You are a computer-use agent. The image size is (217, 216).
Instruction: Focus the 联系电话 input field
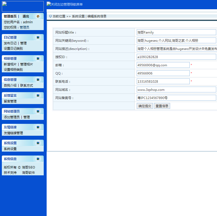[x=163, y=81]
